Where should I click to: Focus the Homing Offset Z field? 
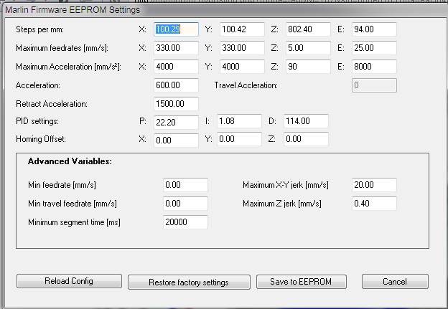pos(306,139)
